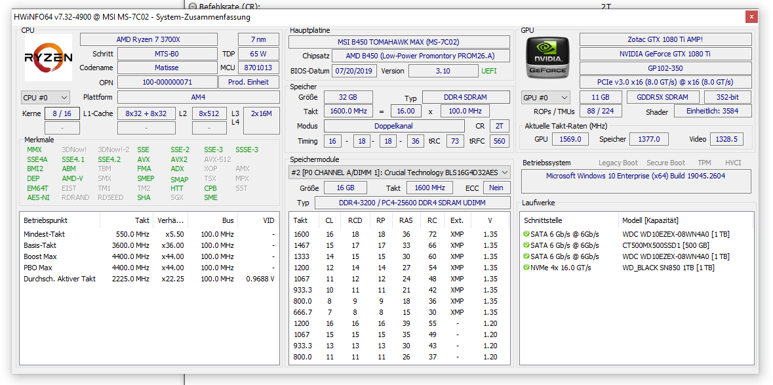Click the Secure Boot indicator label

(x=666, y=163)
